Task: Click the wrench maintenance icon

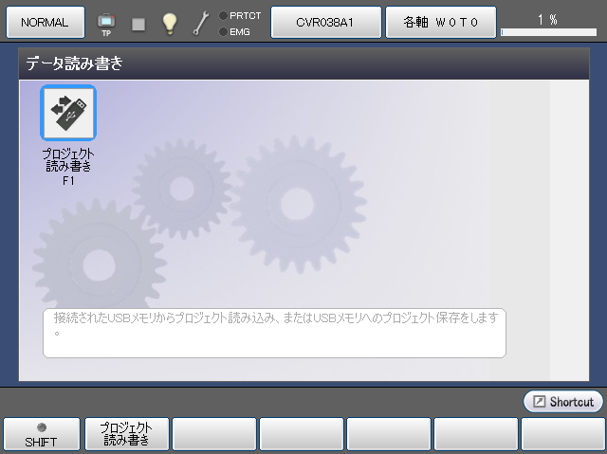Action: click(201, 23)
